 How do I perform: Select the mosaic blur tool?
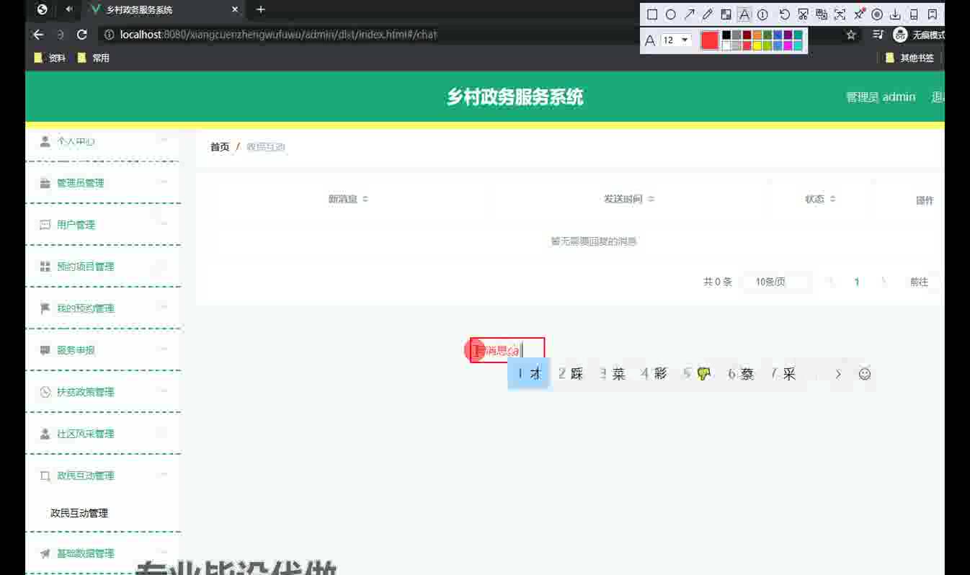(726, 14)
